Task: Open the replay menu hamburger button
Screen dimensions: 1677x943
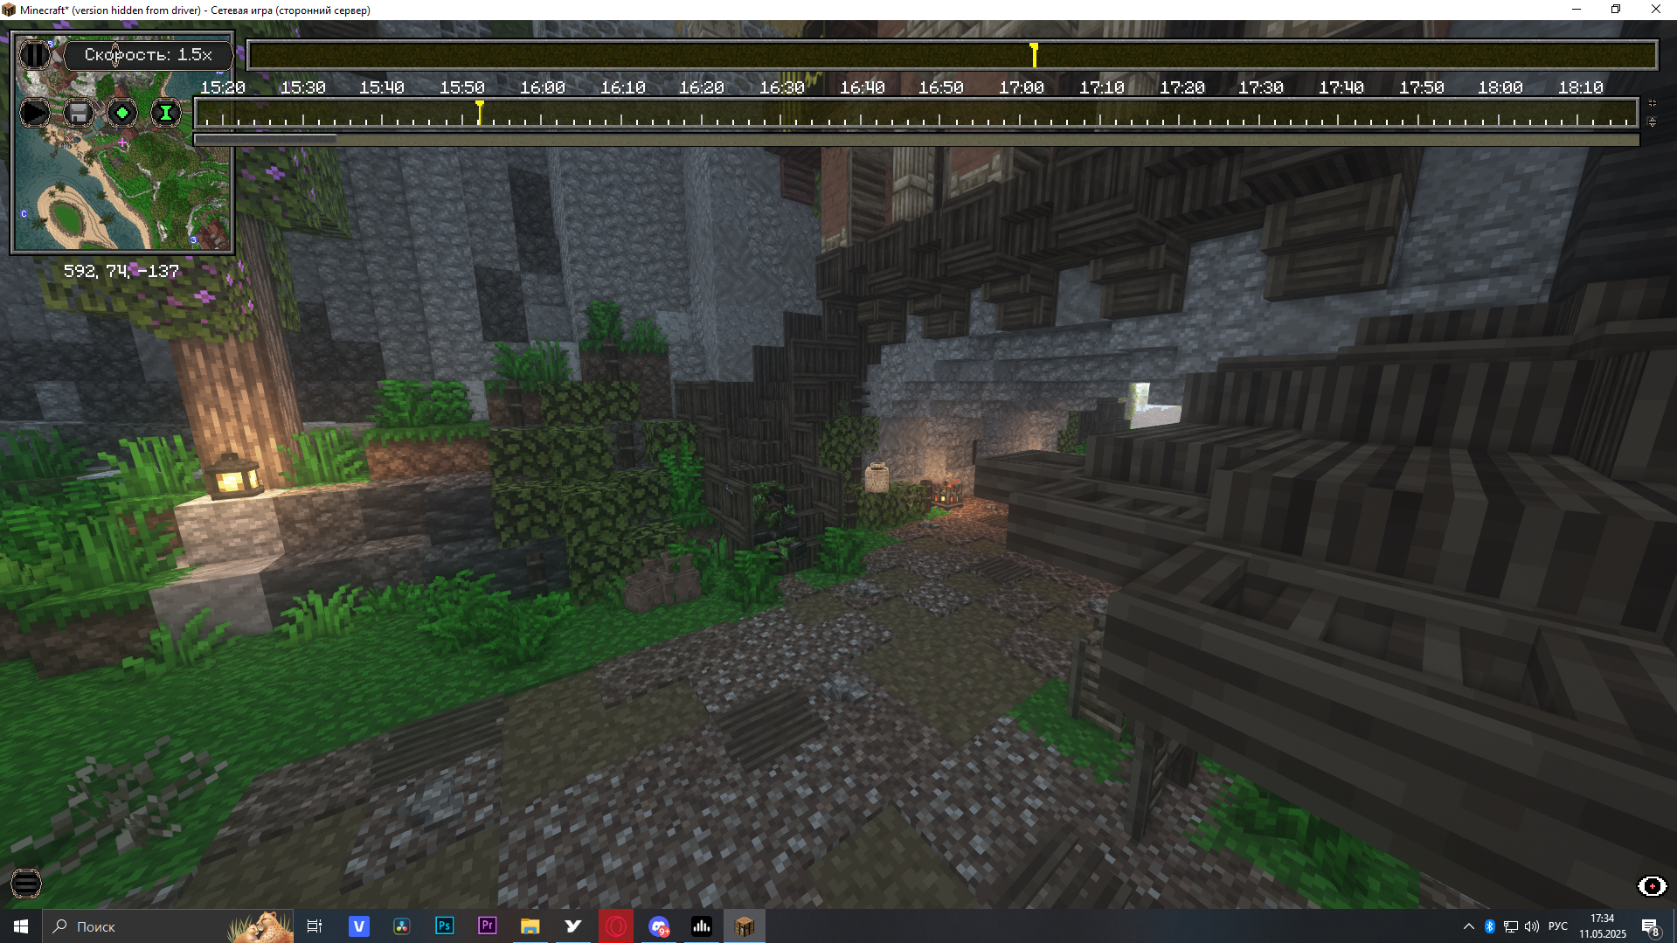Action: (x=26, y=884)
